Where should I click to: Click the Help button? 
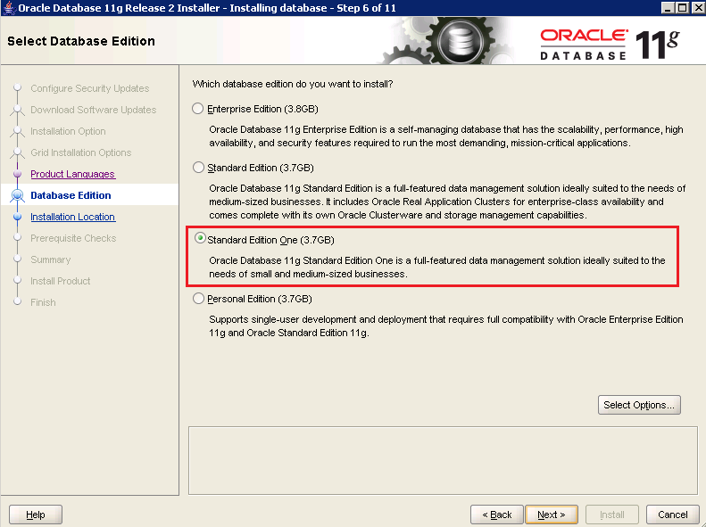point(36,515)
